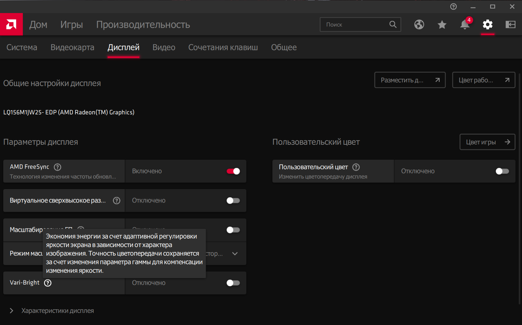Toggle the side panel icon
This screenshot has width=522, height=325.
pos(511,24)
